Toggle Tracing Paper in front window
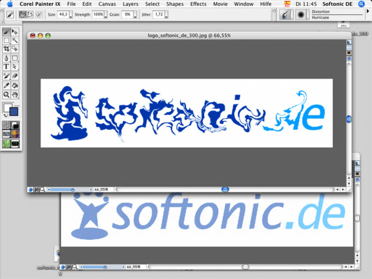Screen dimensions: 372x279 [x=349, y=42]
